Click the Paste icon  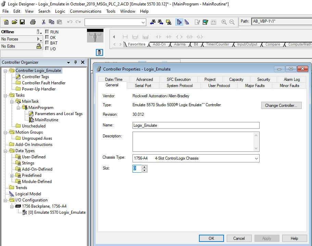(59, 22)
